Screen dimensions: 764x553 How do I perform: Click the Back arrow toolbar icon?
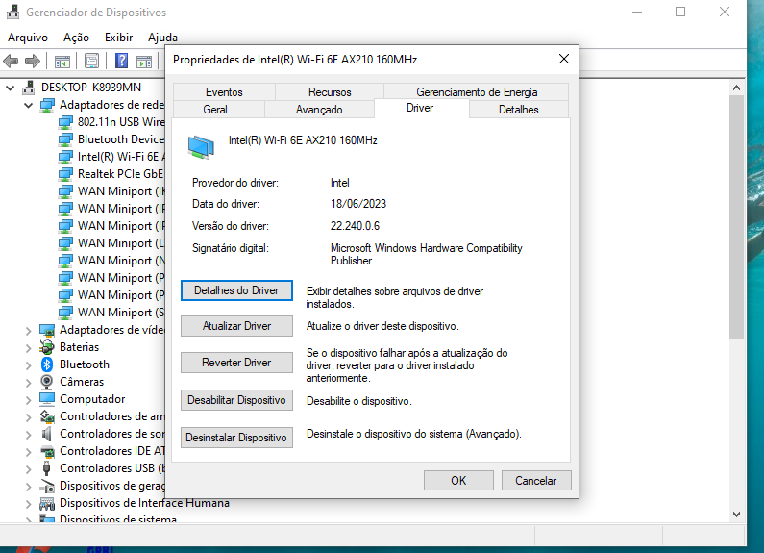pyautogui.click(x=11, y=61)
